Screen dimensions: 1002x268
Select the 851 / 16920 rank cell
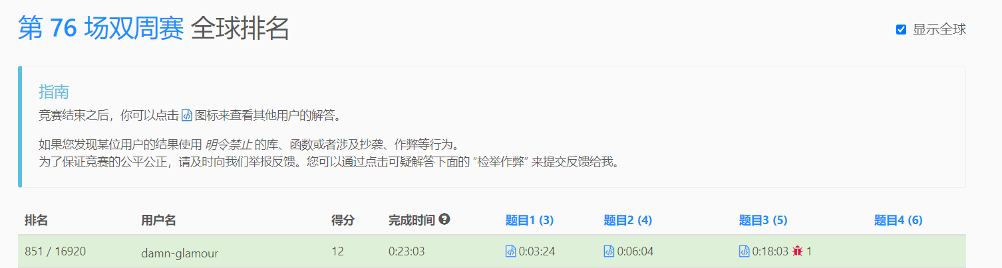(x=55, y=251)
